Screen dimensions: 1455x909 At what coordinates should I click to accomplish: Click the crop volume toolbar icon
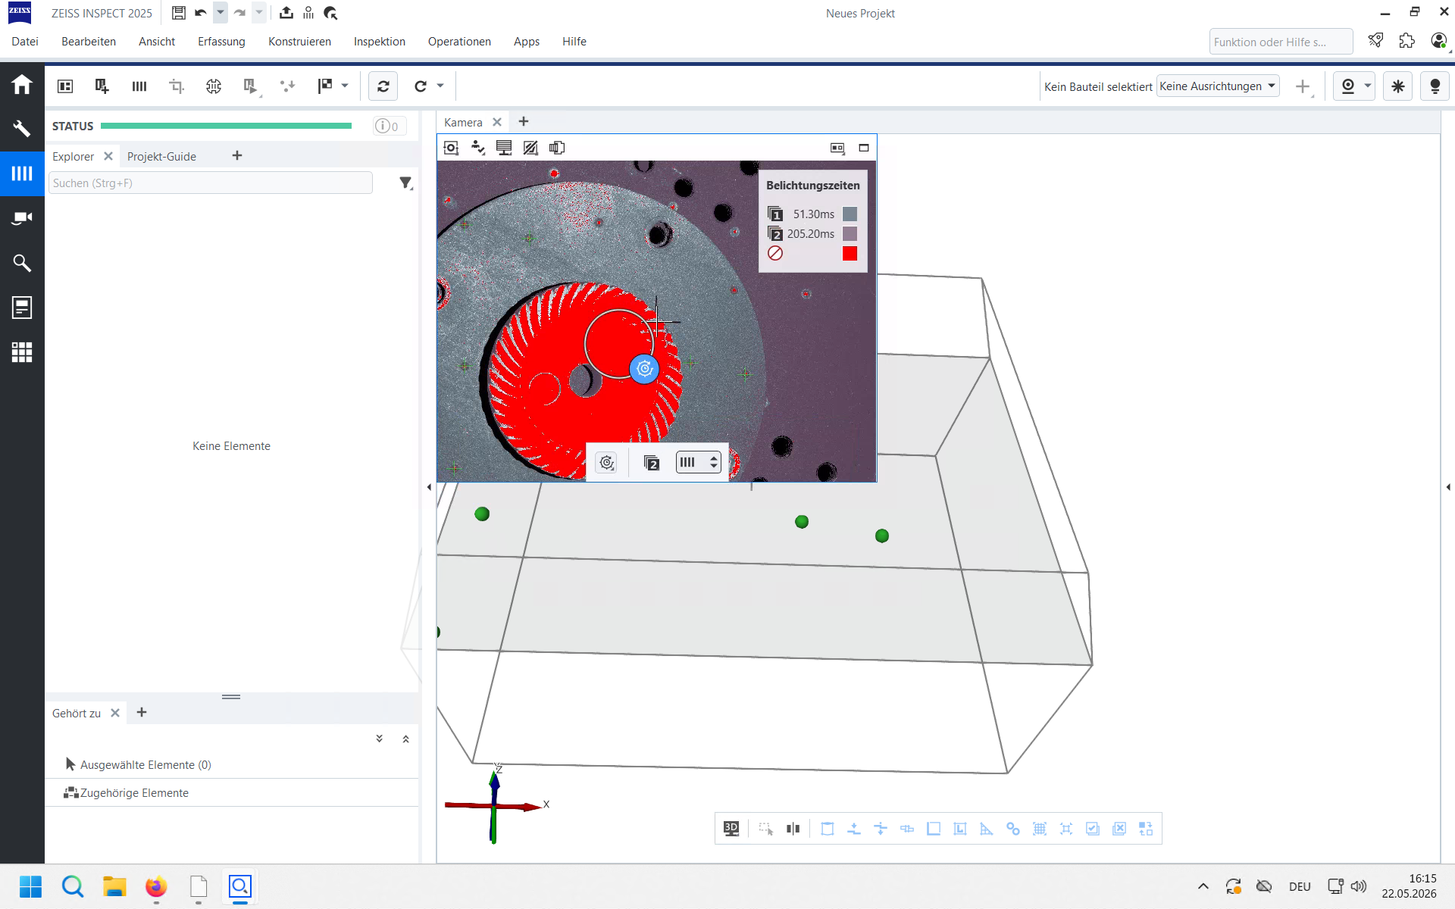click(177, 86)
